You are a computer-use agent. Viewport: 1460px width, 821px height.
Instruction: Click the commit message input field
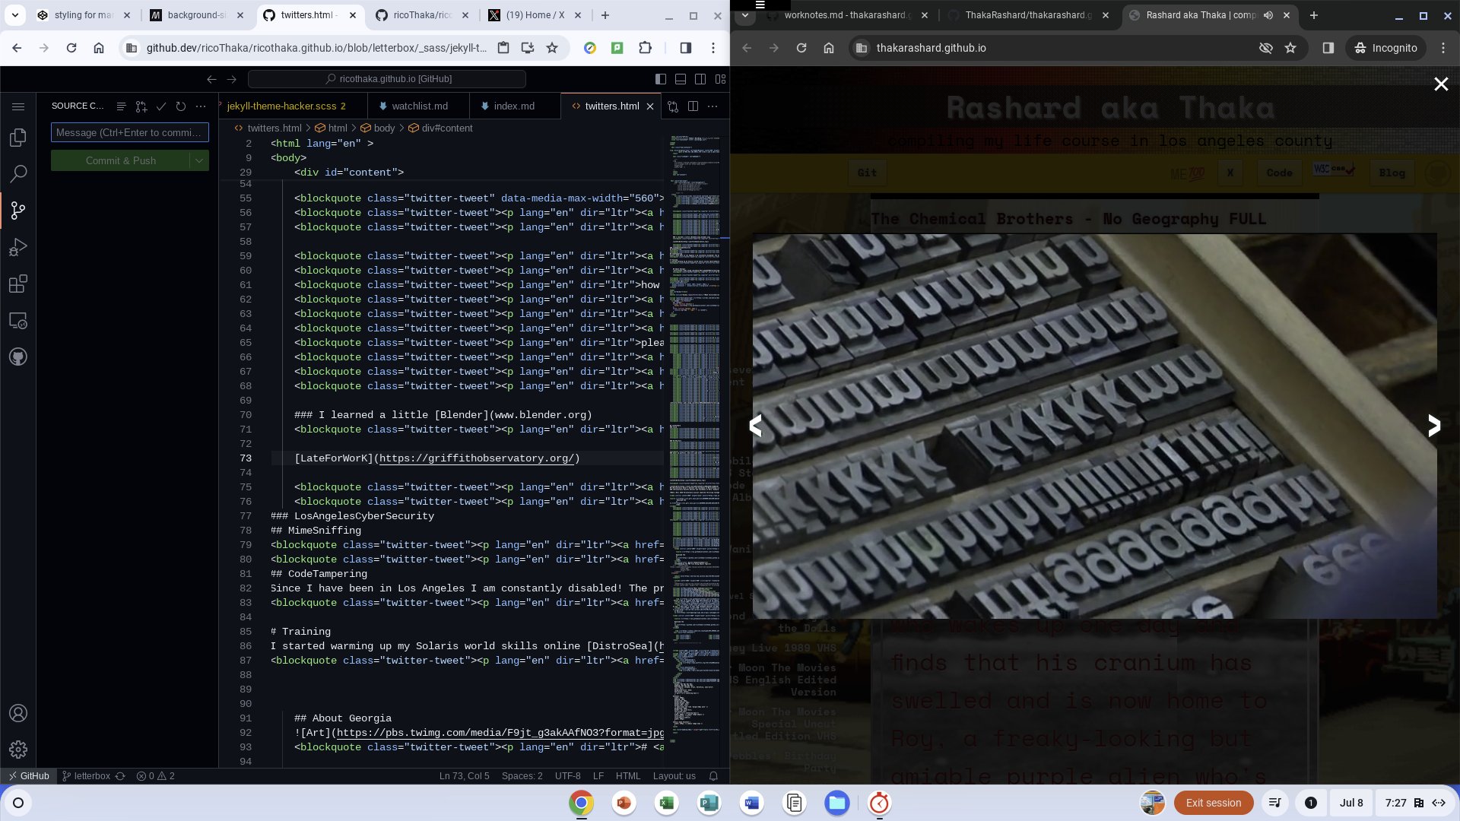pyautogui.click(x=129, y=132)
